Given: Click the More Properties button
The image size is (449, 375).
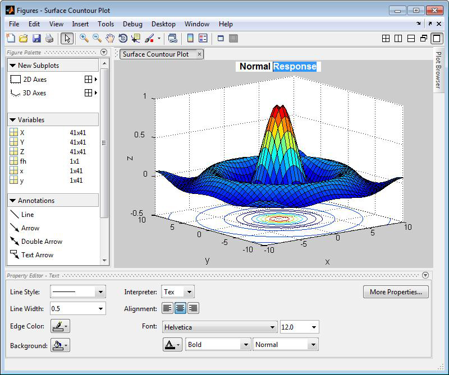Looking at the screenshot, I should 396,292.
